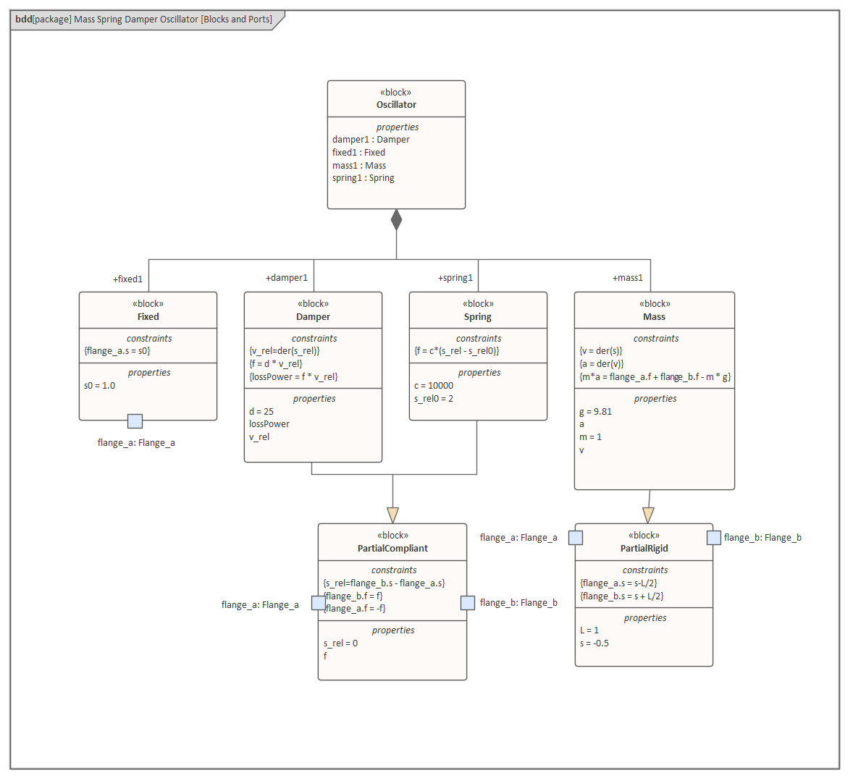Viewport: 853px width, 781px height.
Task: Click the +fixed1 role label
Action: [x=127, y=279]
